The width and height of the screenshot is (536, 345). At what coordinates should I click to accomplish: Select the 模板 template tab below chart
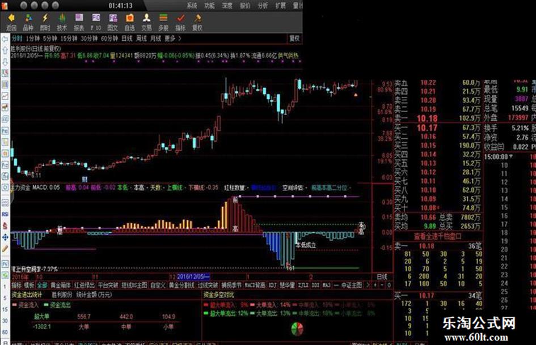click(x=29, y=285)
